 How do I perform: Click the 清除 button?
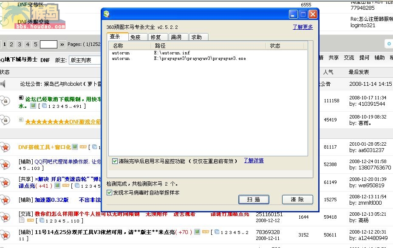(x=297, y=200)
